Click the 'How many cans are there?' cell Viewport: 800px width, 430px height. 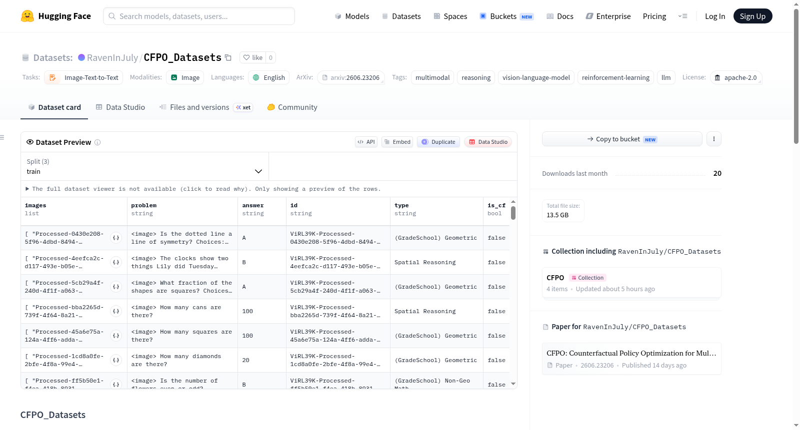pyautogui.click(x=182, y=311)
